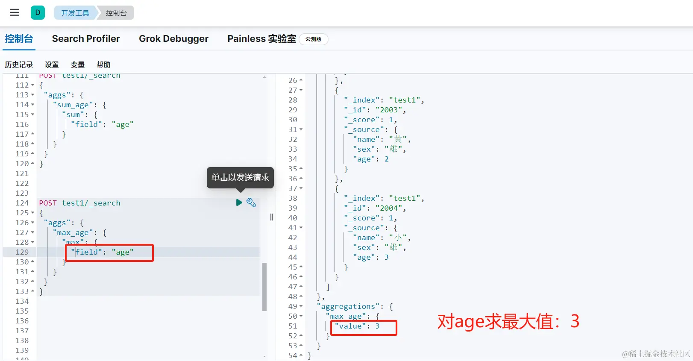Open 设置 menu
This screenshot has width=693, height=361.
click(x=52, y=65)
